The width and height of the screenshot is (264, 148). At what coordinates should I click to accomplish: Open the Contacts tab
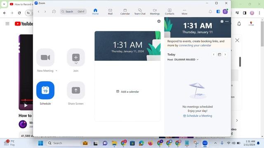(170, 12)
